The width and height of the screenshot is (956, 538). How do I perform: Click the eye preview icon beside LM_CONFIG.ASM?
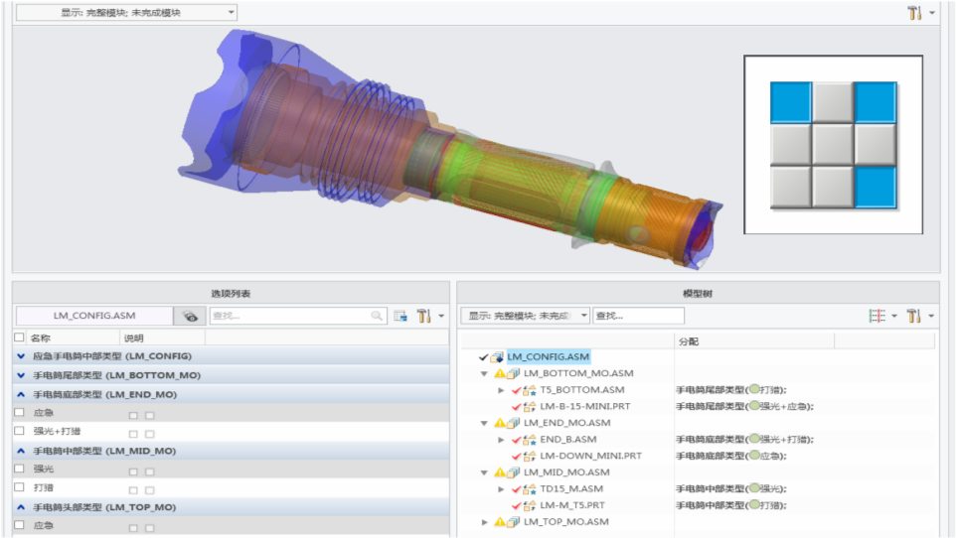(x=190, y=316)
